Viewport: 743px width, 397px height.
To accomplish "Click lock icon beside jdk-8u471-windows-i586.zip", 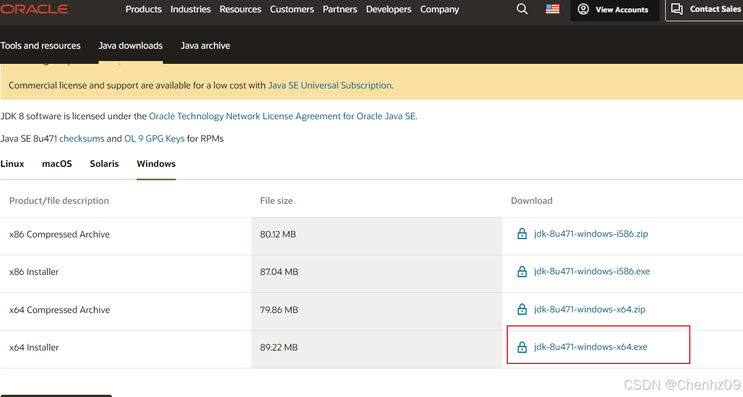I will (522, 234).
